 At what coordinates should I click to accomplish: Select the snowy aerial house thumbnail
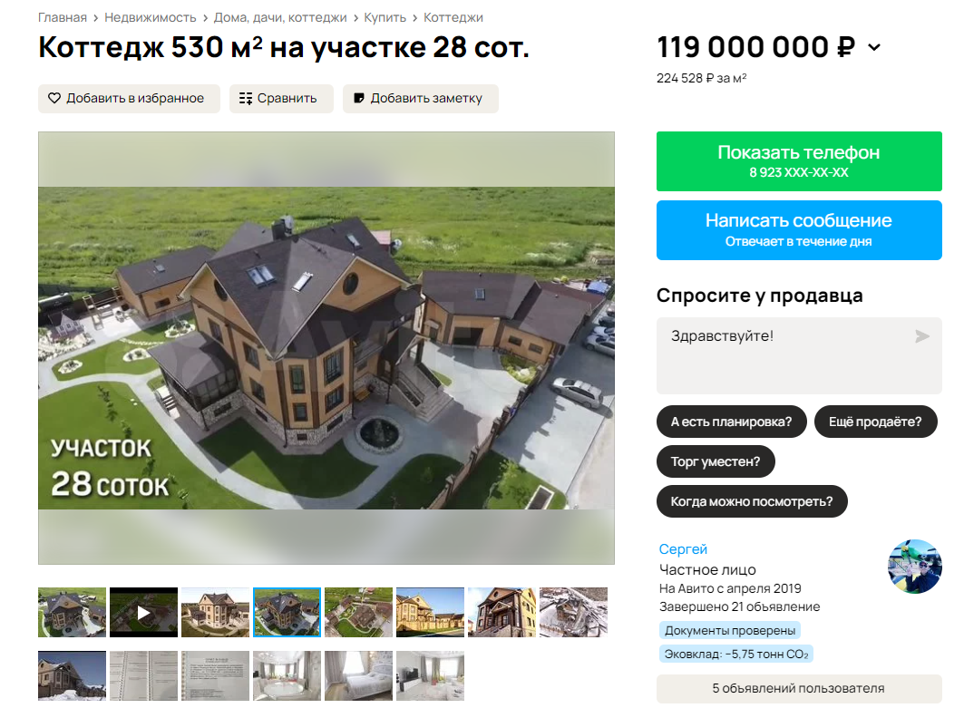click(573, 612)
